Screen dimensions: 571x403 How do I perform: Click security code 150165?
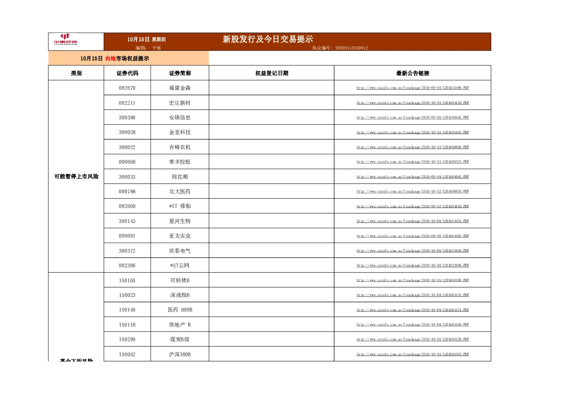tap(127, 280)
